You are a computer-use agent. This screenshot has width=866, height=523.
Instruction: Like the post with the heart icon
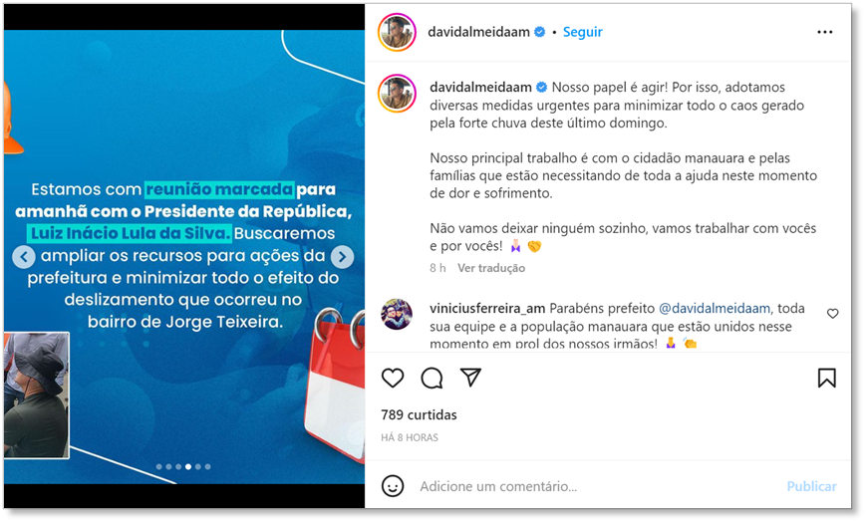[x=393, y=379]
